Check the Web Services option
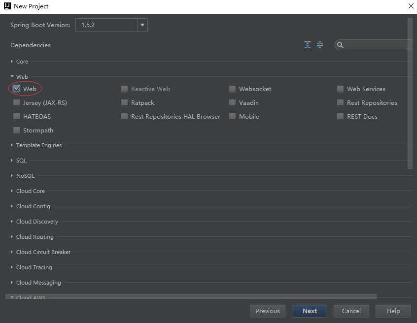The image size is (417, 323). pos(340,89)
